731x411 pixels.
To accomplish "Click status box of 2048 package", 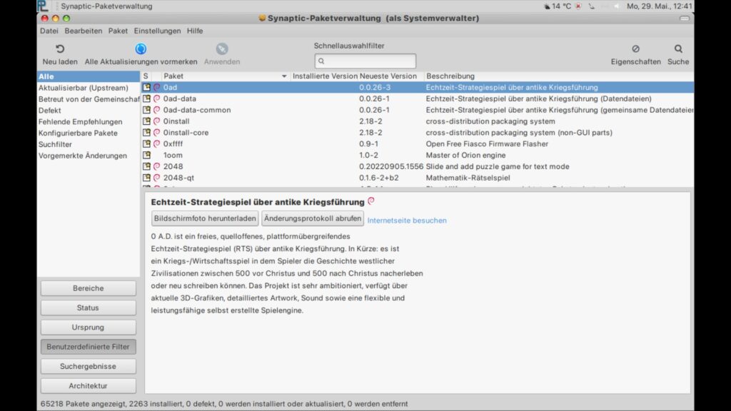I will coord(146,166).
